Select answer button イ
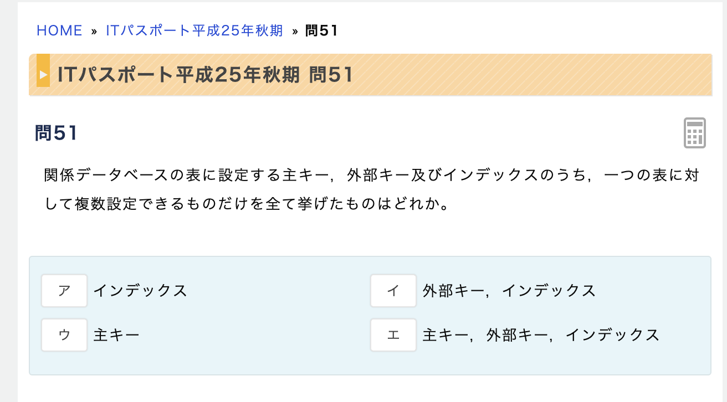Image resolution: width=727 pixels, height=402 pixels. point(393,291)
